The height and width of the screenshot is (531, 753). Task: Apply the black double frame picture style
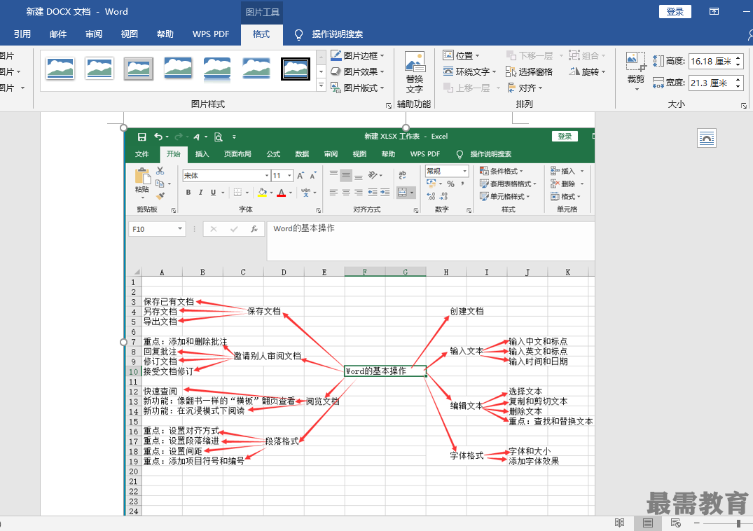coord(296,69)
